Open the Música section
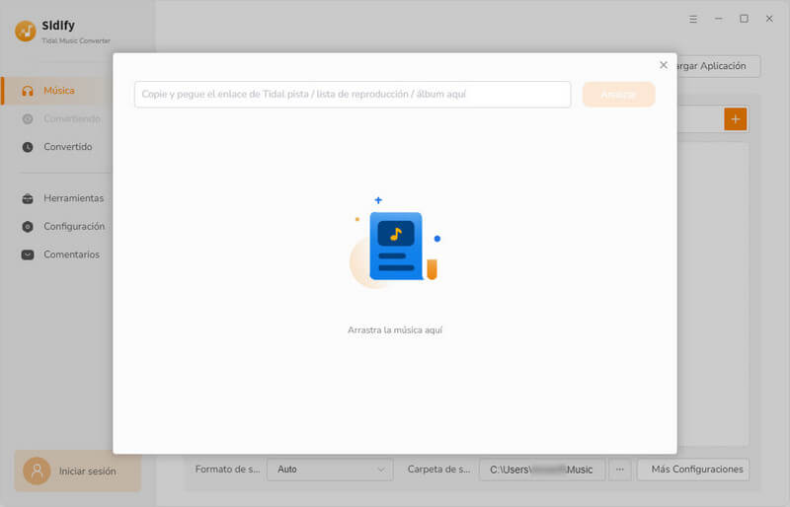The height and width of the screenshot is (507, 790). tap(57, 91)
